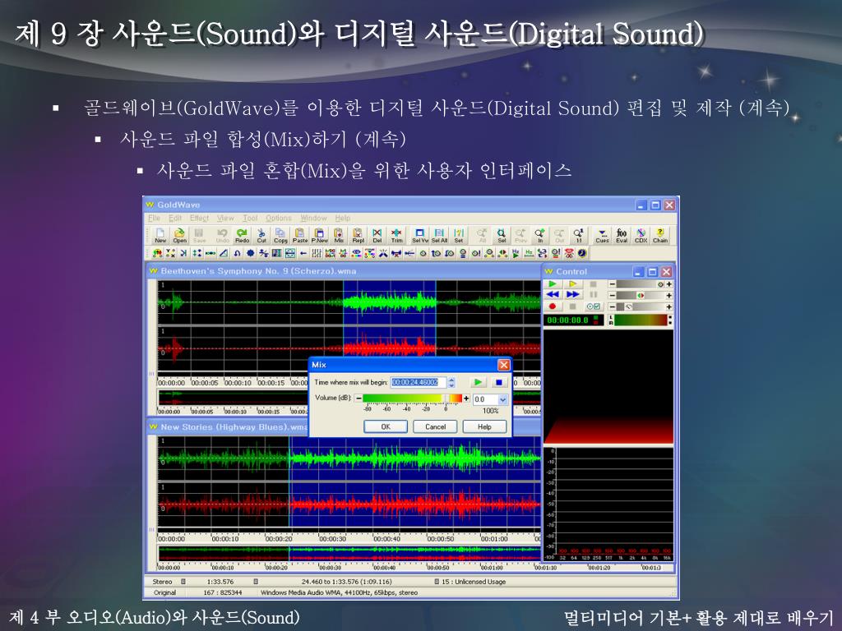
Task: Click the zoom Out magnifier icon
Action: click(559, 235)
